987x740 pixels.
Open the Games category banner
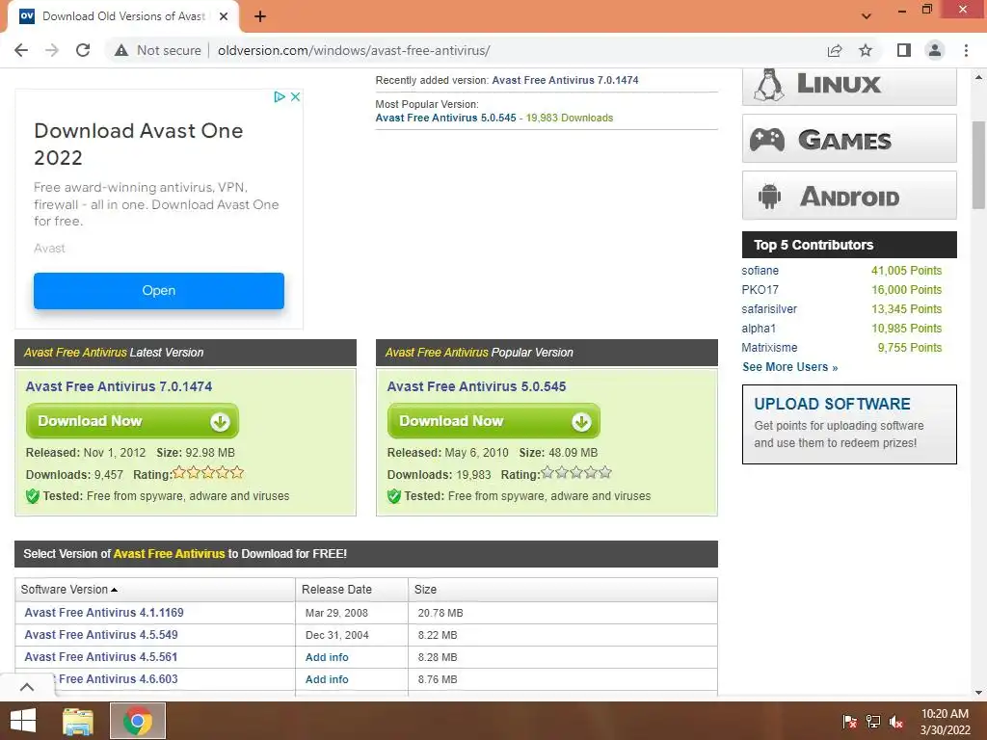(x=849, y=139)
